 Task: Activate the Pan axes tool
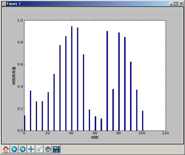point(31,149)
